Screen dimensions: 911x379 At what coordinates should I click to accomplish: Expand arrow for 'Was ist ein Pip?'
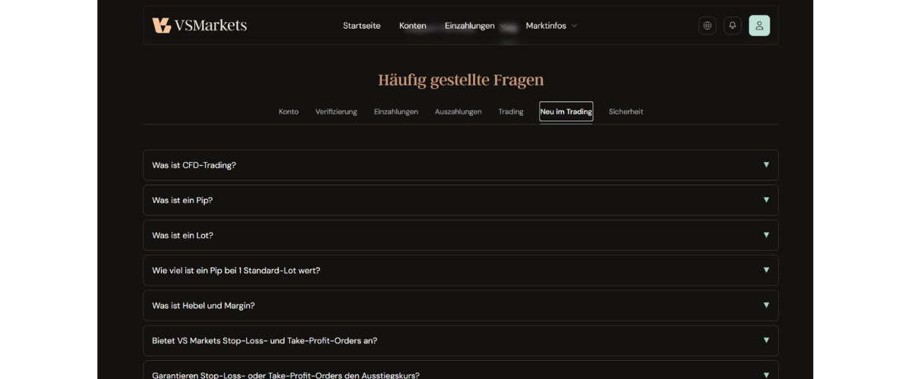point(766,200)
